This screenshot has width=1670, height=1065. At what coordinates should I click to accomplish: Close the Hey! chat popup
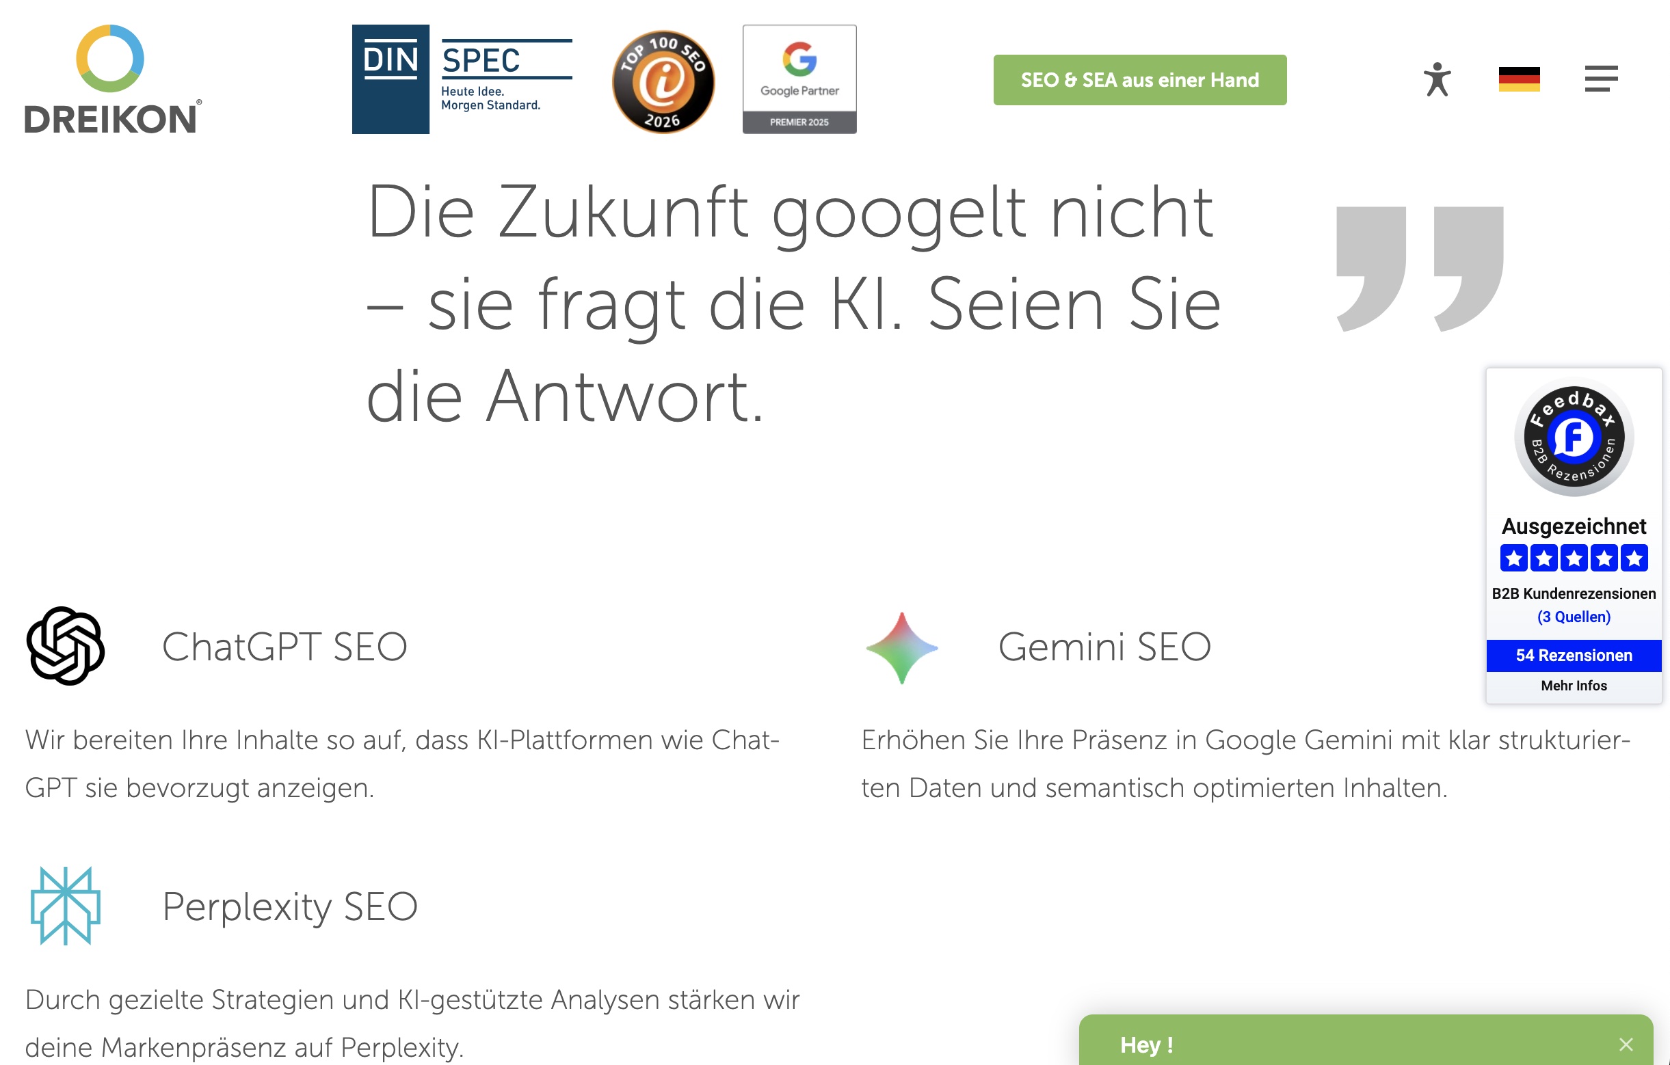(1626, 1044)
